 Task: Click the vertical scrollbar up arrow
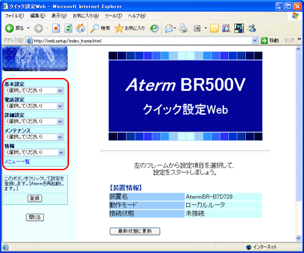pos(299,49)
